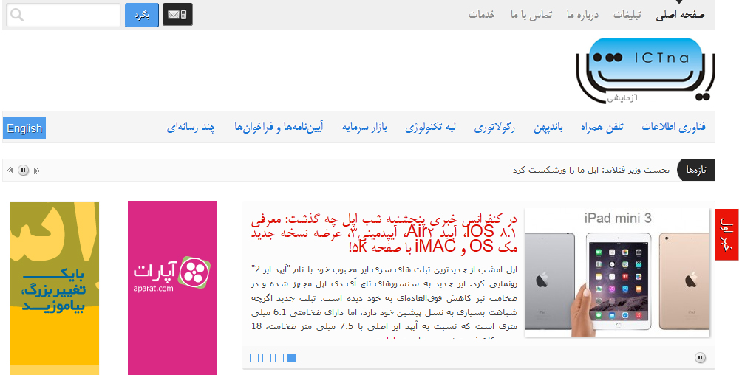Viewport: 742px width, 375px height.
Task: Select the active blue slide indicator
Action: [x=292, y=358]
